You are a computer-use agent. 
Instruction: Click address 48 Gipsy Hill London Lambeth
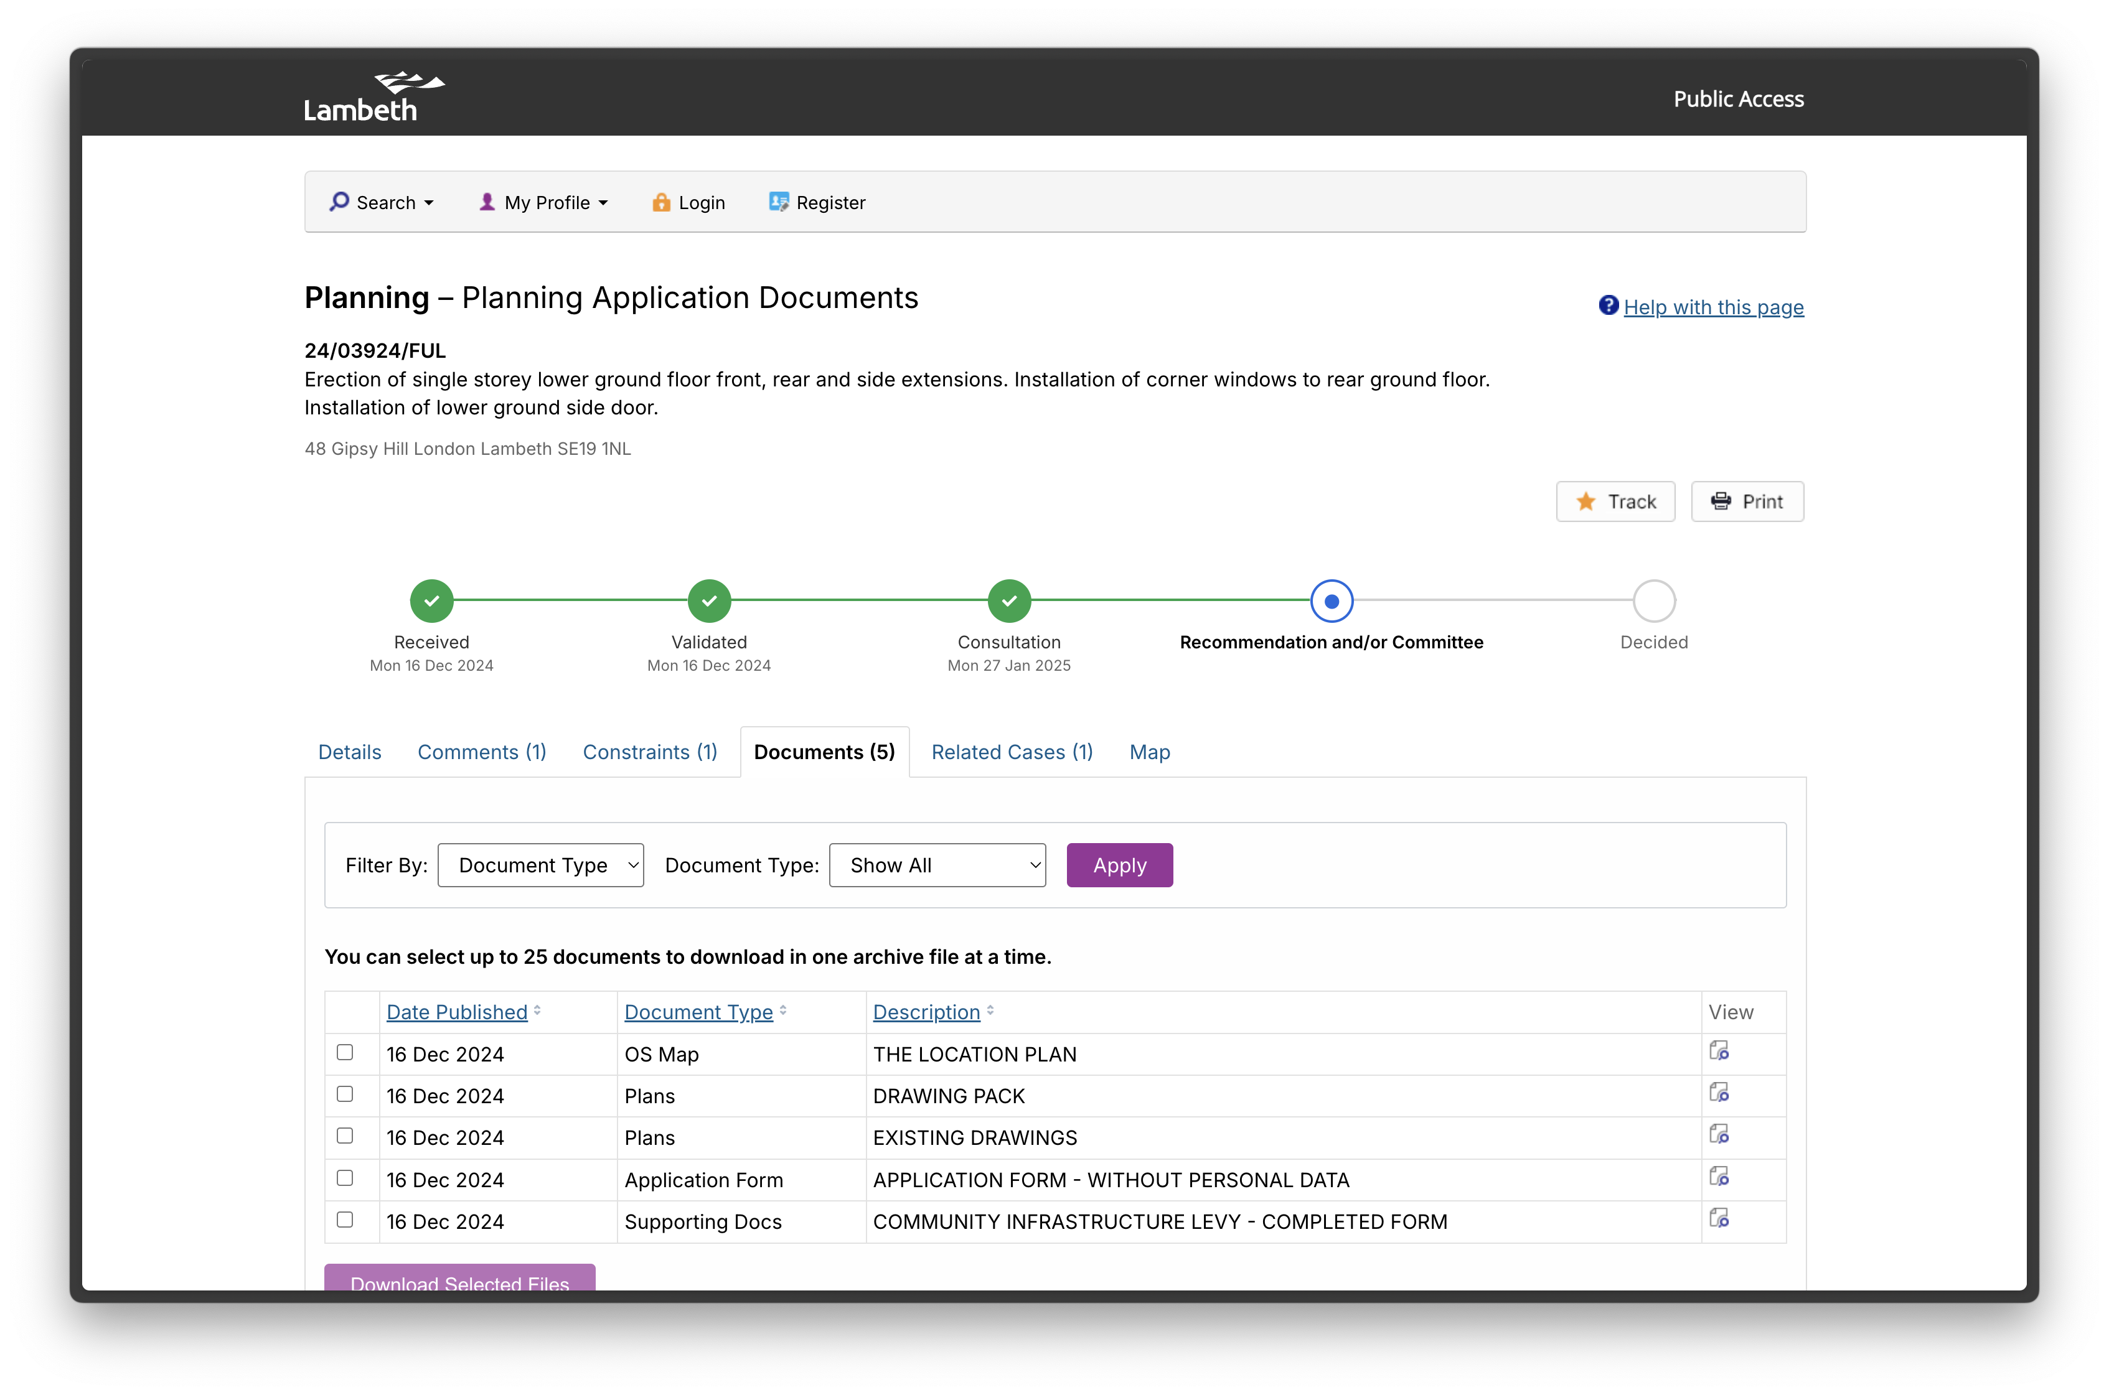click(x=467, y=449)
